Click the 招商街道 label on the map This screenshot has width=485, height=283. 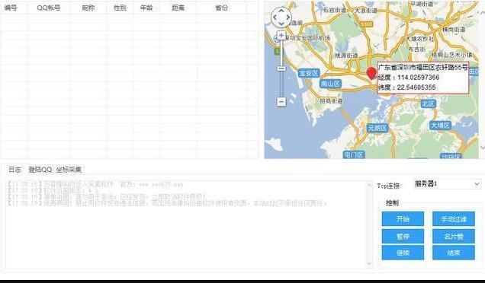tap(331, 101)
